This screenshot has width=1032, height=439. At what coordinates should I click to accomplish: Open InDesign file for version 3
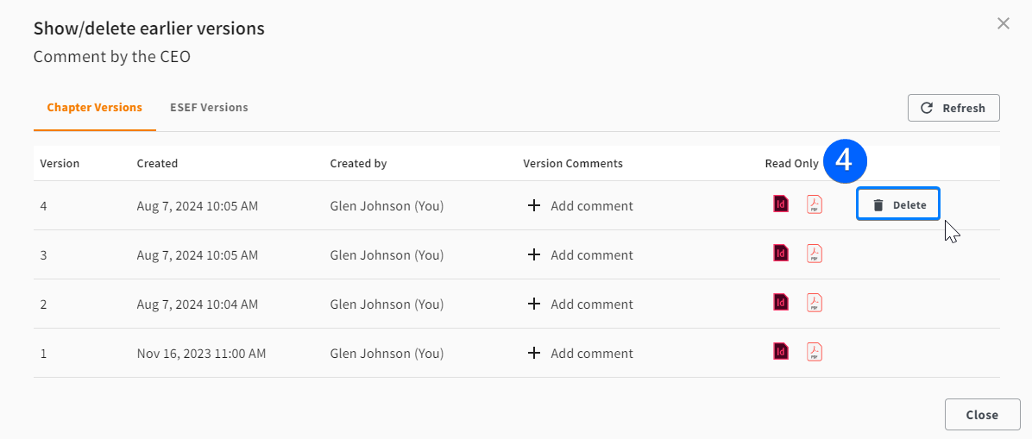click(781, 253)
